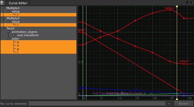Switch to the Curve Editor tab
This screenshot has height=107, width=194.
18,3
